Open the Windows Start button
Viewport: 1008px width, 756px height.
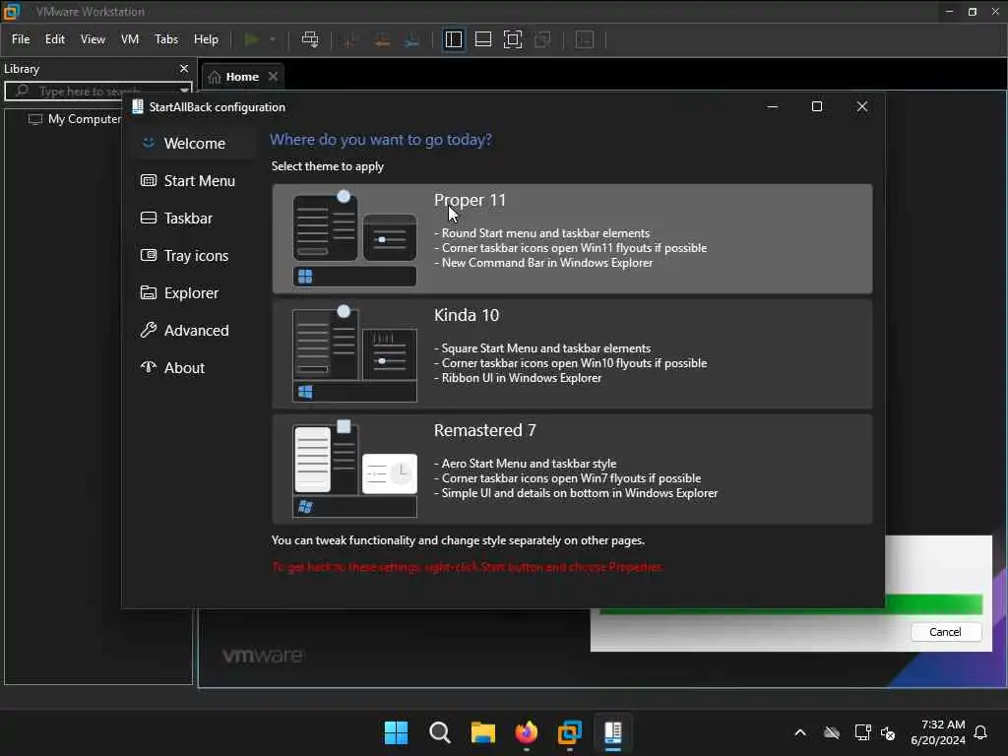point(396,732)
